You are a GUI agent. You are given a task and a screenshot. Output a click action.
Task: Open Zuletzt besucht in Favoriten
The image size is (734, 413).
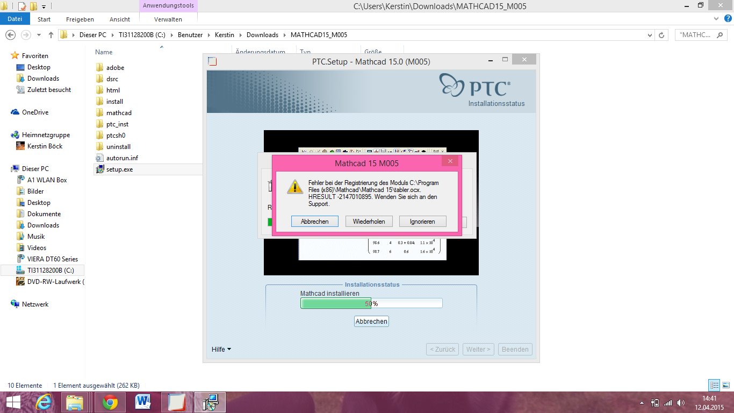click(49, 90)
